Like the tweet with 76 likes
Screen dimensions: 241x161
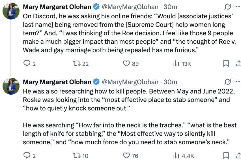click(126, 155)
